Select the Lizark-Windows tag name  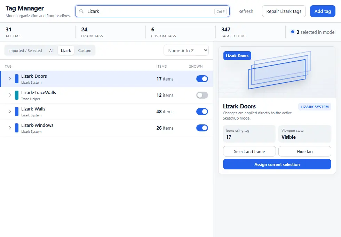(x=38, y=125)
